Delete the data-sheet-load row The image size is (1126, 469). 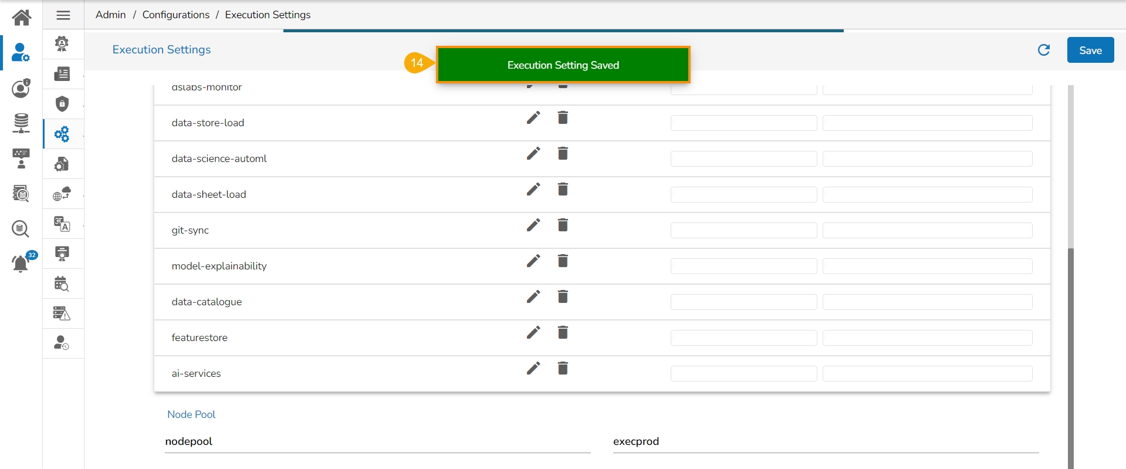coord(563,189)
